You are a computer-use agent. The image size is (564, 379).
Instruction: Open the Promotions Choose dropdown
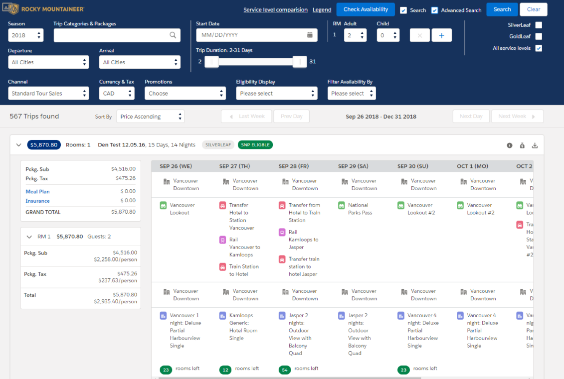pos(185,94)
